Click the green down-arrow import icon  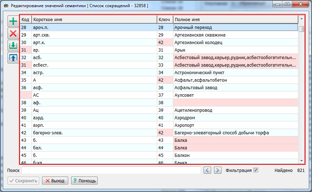(x=13, y=45)
